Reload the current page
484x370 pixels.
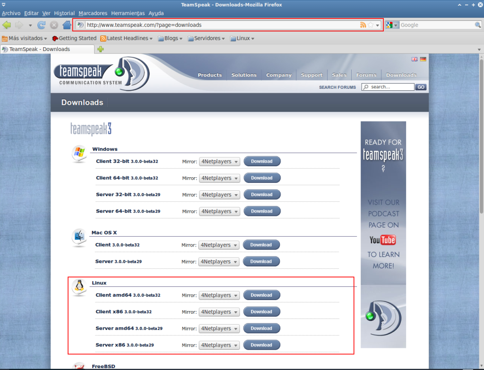click(x=42, y=25)
